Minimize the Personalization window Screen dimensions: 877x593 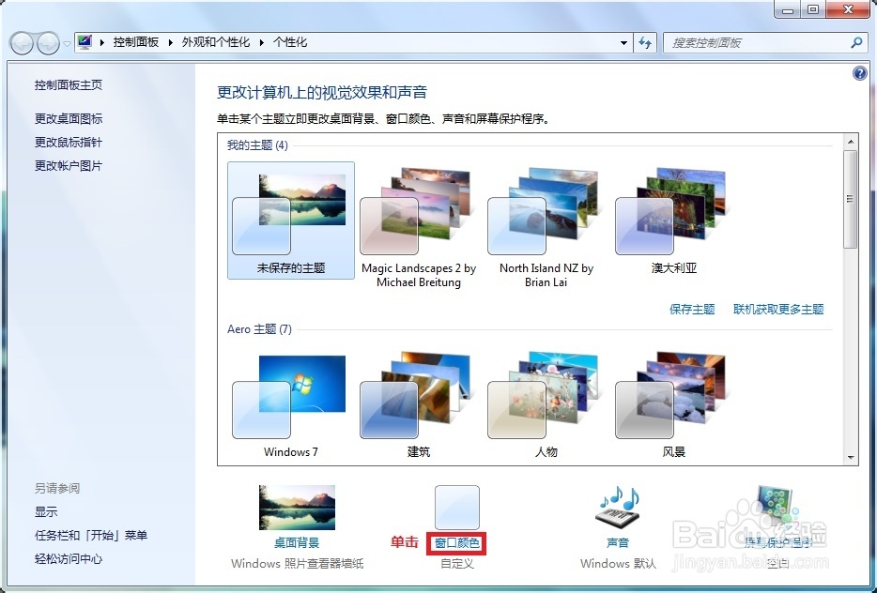tap(789, 9)
